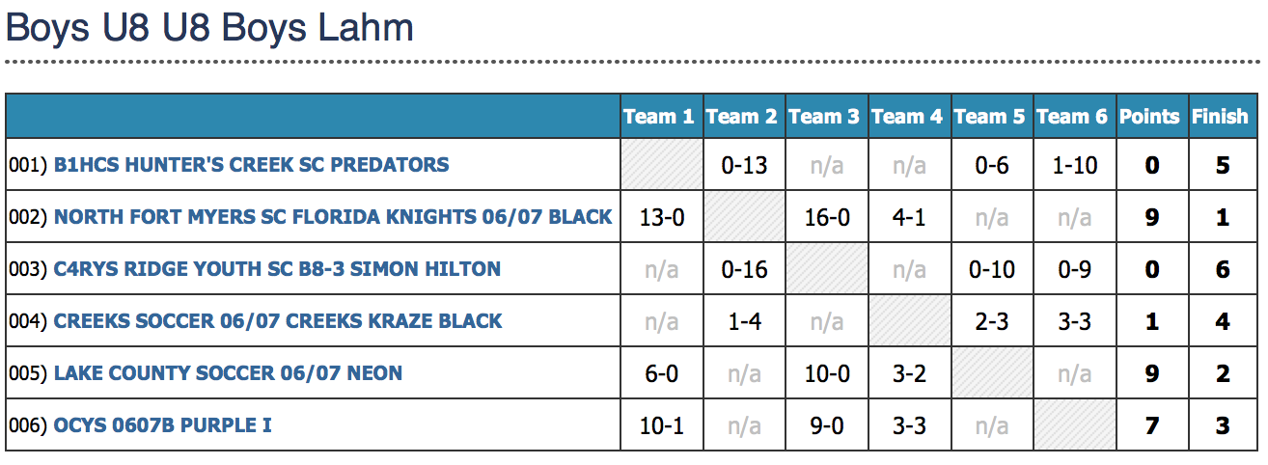This screenshot has height=465, width=1268.
Task: Click the Finish column header
Action: pyautogui.click(x=1222, y=117)
